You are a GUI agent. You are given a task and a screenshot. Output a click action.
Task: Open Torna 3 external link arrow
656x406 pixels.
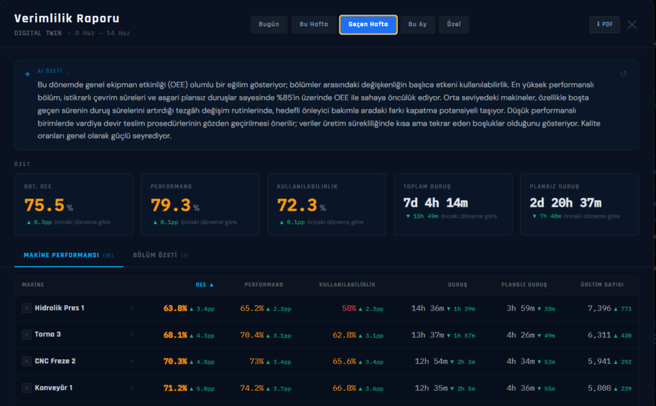(x=132, y=335)
